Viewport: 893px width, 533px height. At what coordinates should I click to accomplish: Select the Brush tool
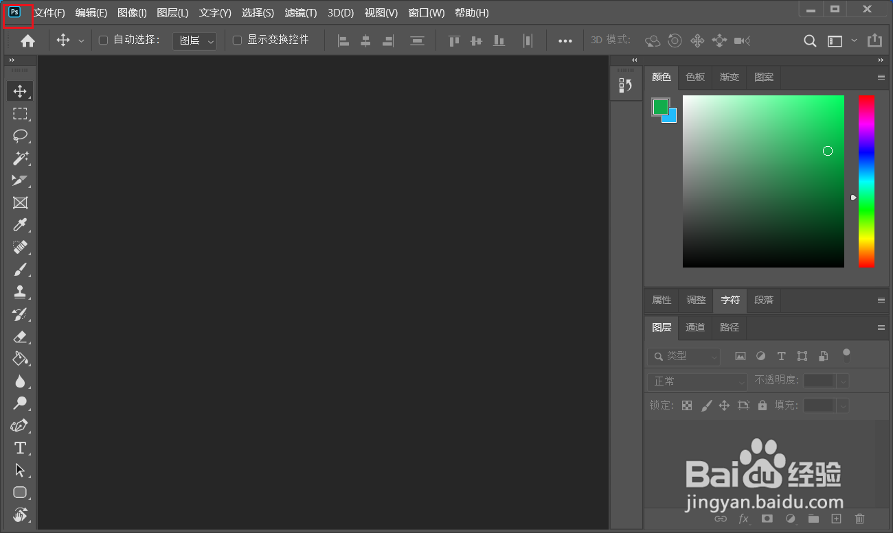pyautogui.click(x=20, y=270)
